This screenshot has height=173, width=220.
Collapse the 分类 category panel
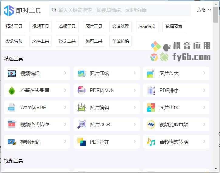pyautogui.click(x=204, y=10)
